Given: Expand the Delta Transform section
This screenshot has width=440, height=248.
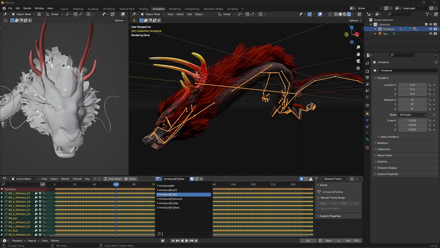Looking at the screenshot, I should 389,137.
